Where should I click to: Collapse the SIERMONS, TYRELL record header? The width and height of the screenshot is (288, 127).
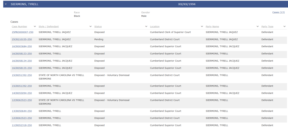[x=6, y=4]
